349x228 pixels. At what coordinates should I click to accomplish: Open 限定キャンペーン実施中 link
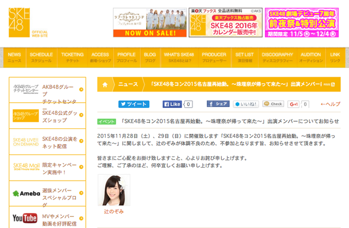click(x=59, y=169)
